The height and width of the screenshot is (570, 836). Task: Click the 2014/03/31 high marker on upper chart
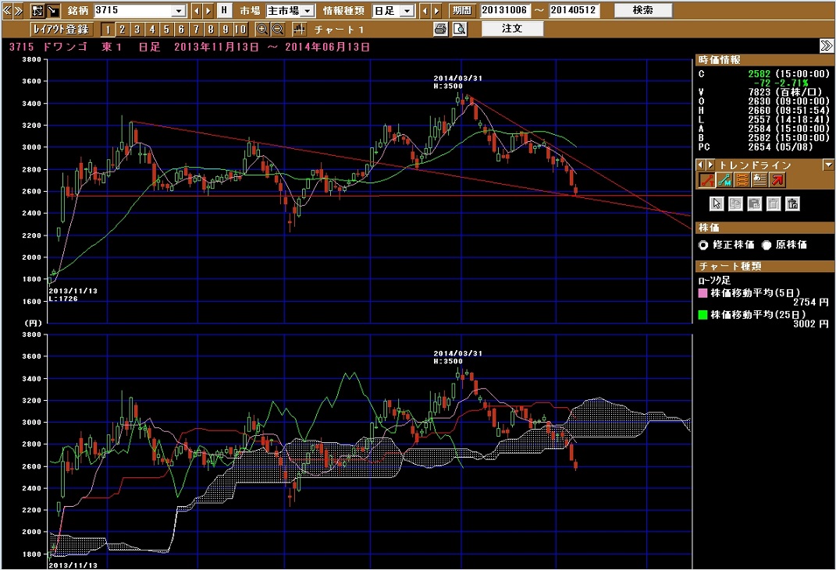(x=457, y=82)
